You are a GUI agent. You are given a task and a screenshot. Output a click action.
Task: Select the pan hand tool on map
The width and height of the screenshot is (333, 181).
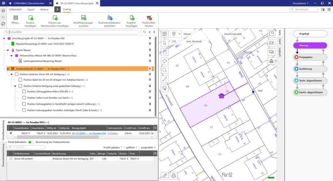pos(165,51)
